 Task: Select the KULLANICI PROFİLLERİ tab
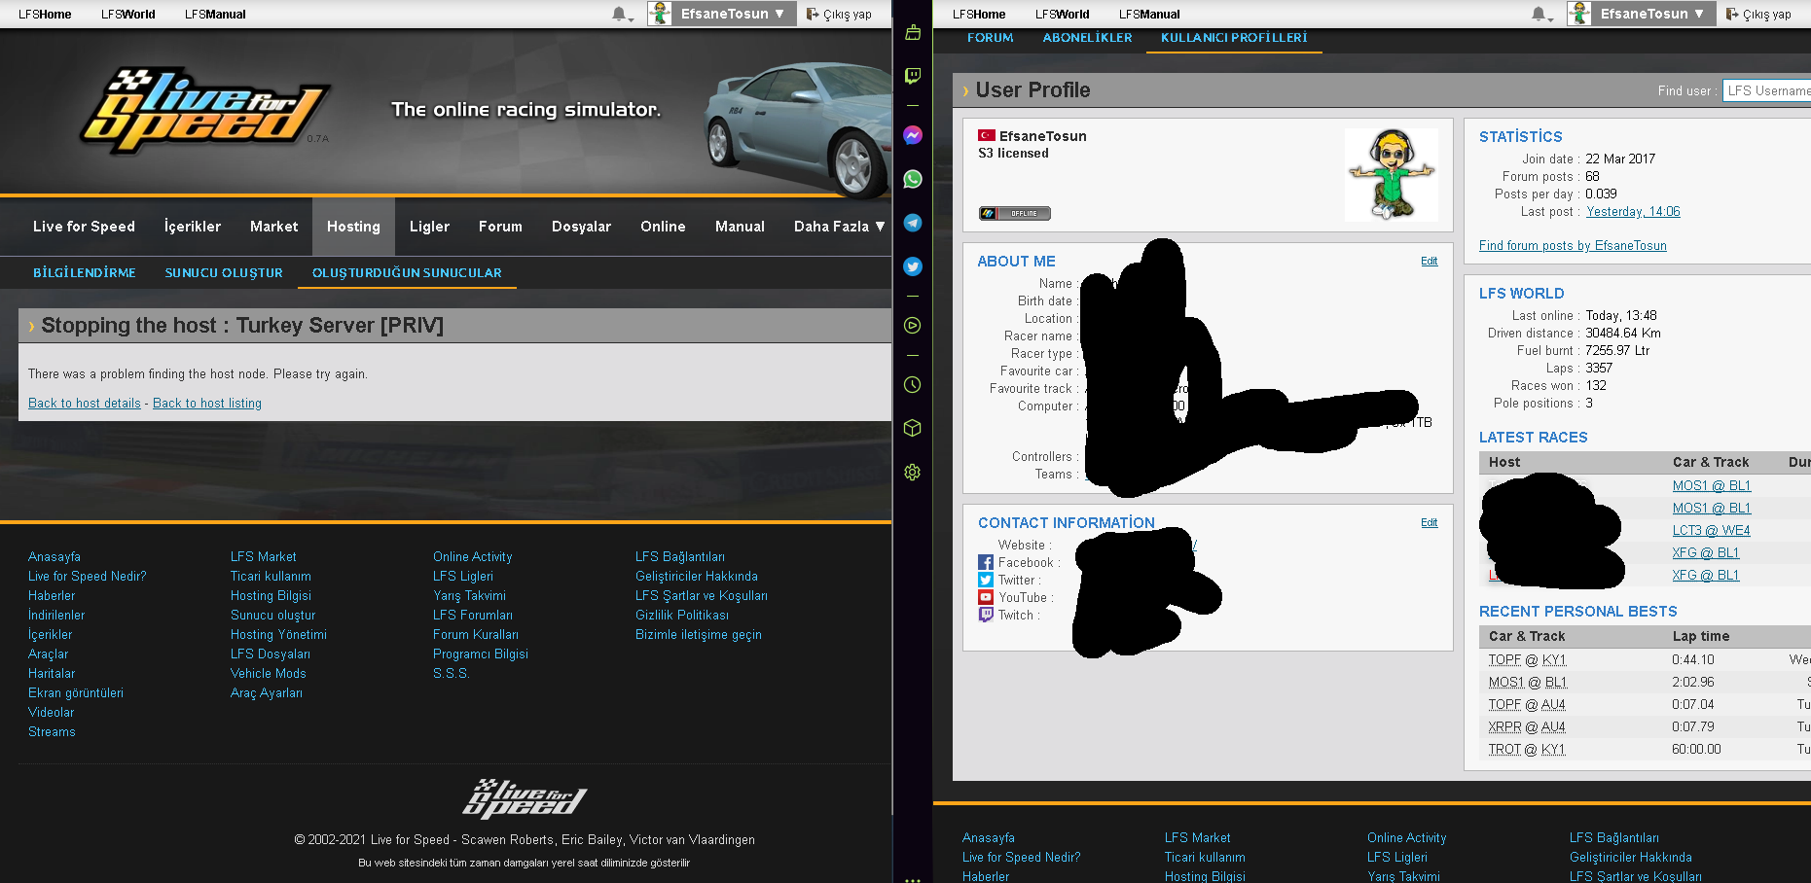pos(1234,38)
